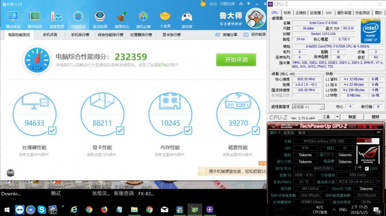This screenshot has height=216, width=386.
Task: Click Intel Core i7 logo in CPU-Z
Action: (370, 31)
